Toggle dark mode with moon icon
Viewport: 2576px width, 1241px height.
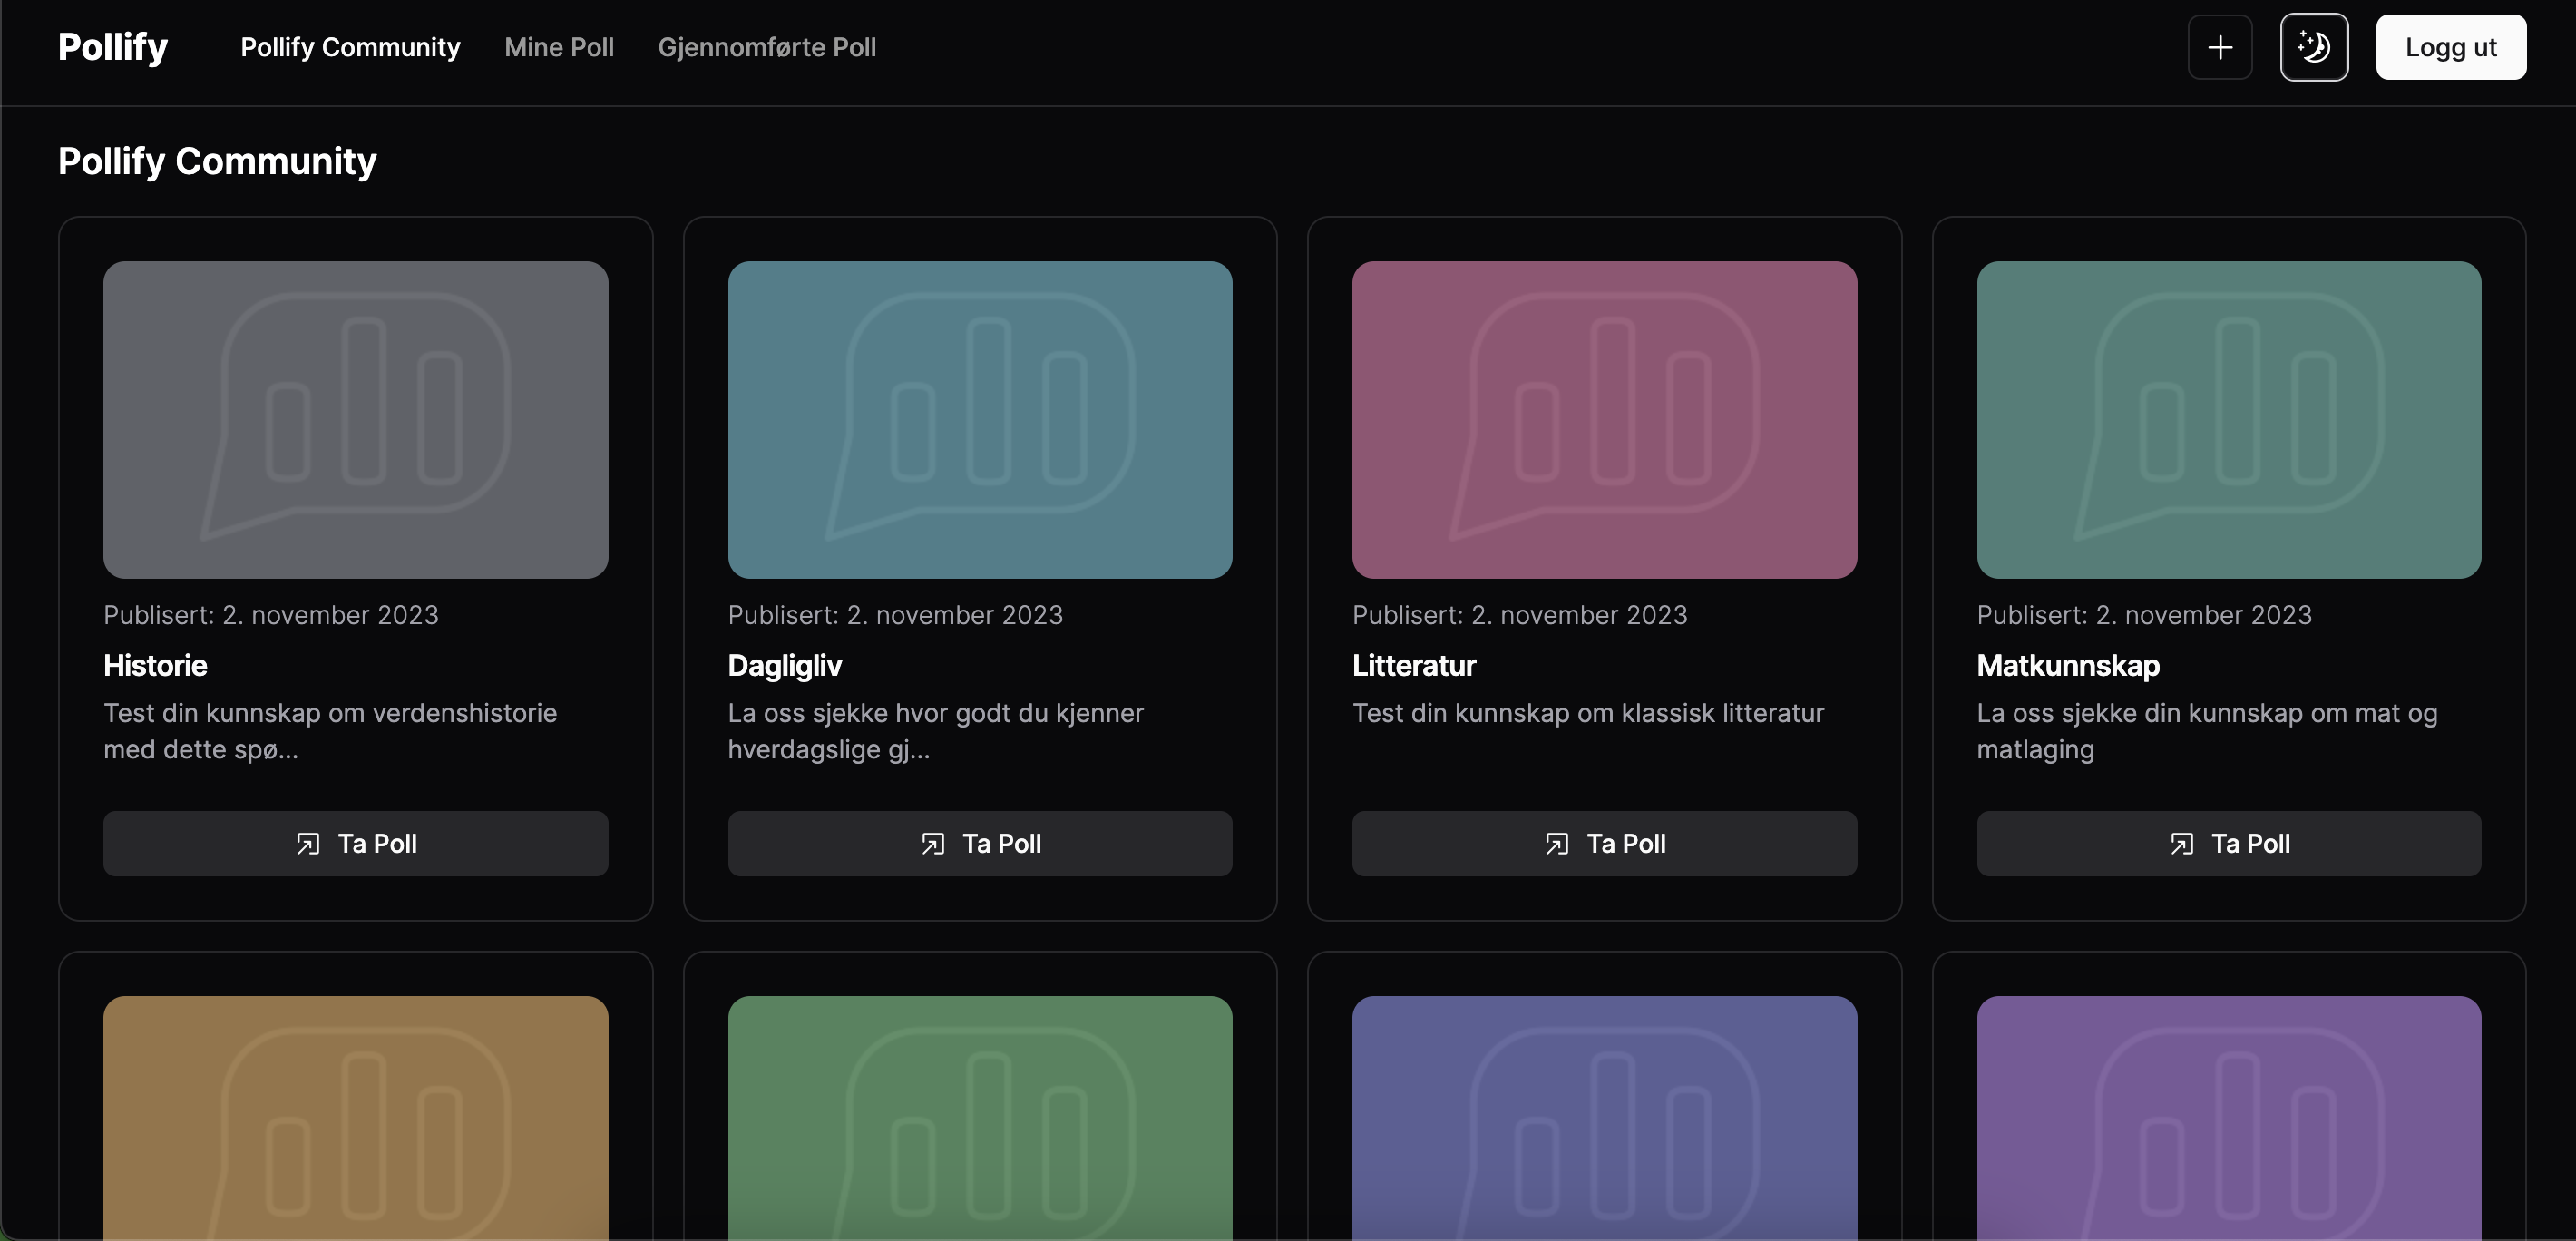(x=2314, y=47)
